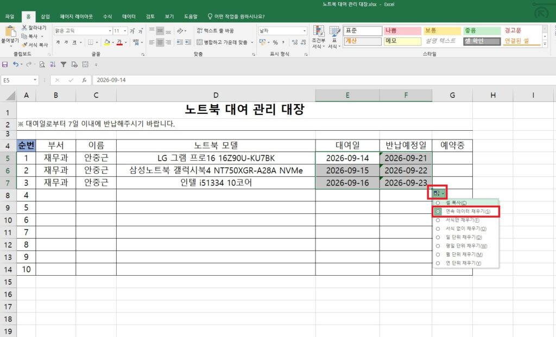
Task: Click the Cut (잘라내기) scissors icon
Action: pos(24,28)
